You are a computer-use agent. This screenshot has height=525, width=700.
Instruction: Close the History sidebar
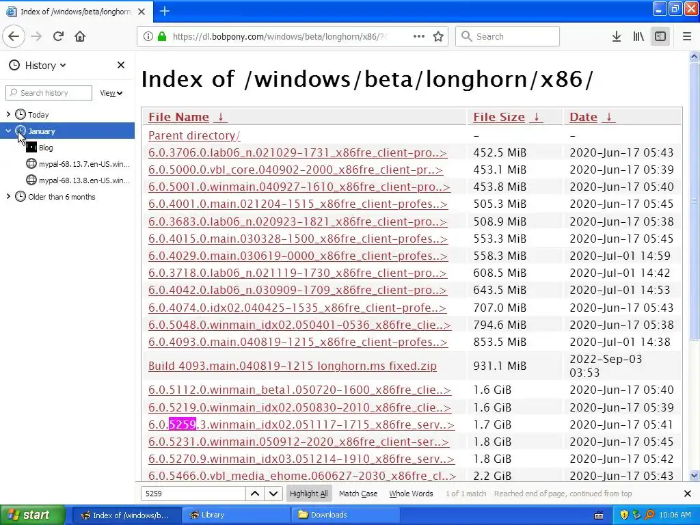point(121,65)
